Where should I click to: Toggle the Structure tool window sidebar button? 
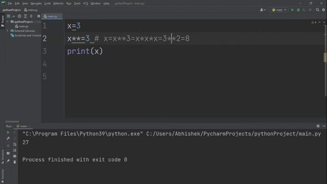pyautogui.click(x=3, y=157)
